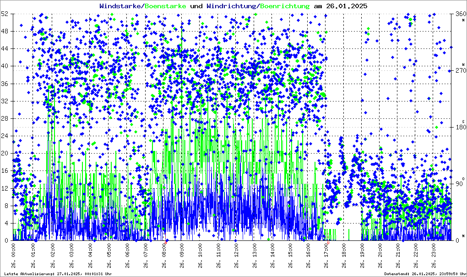Click the 12 value on left axis
The image size is (467, 277).
(5, 188)
